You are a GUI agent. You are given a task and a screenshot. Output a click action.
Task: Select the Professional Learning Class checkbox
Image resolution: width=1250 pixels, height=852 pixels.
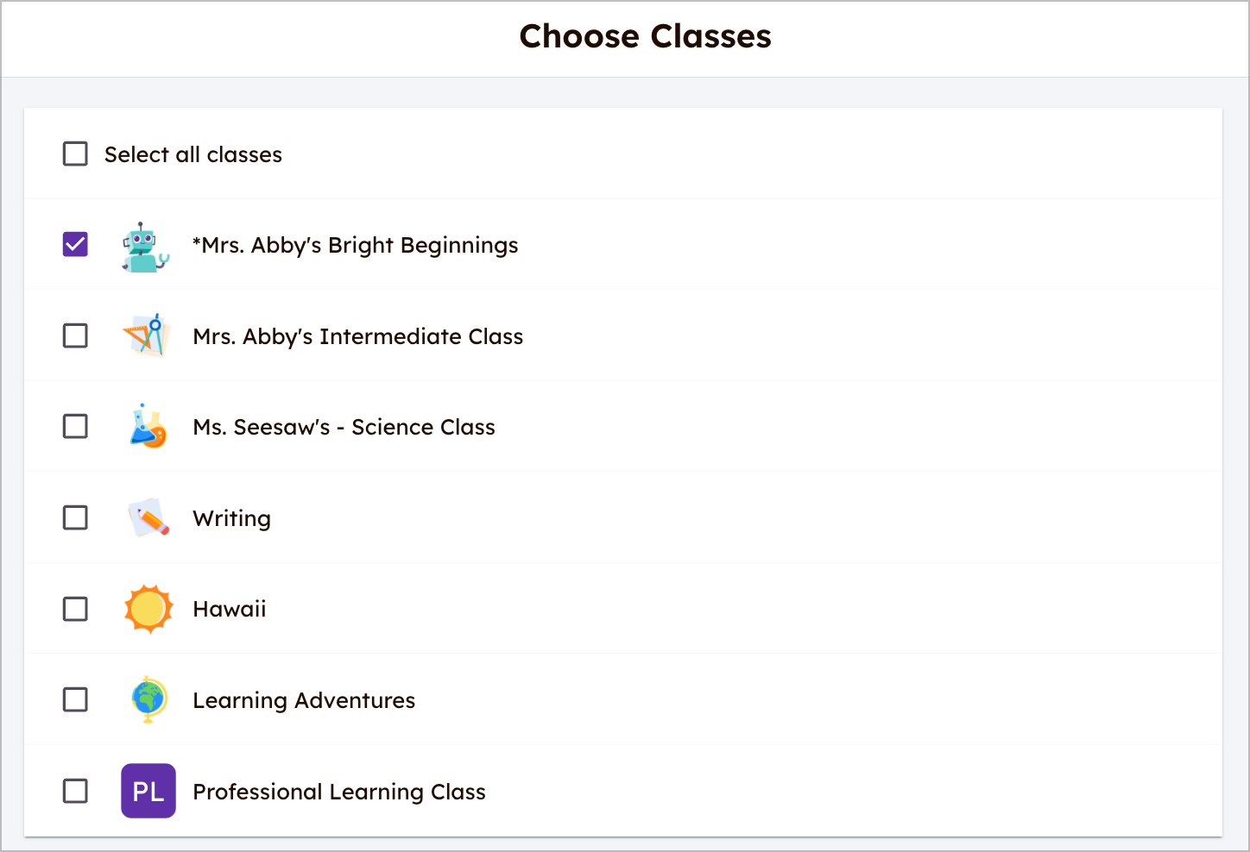click(x=75, y=791)
